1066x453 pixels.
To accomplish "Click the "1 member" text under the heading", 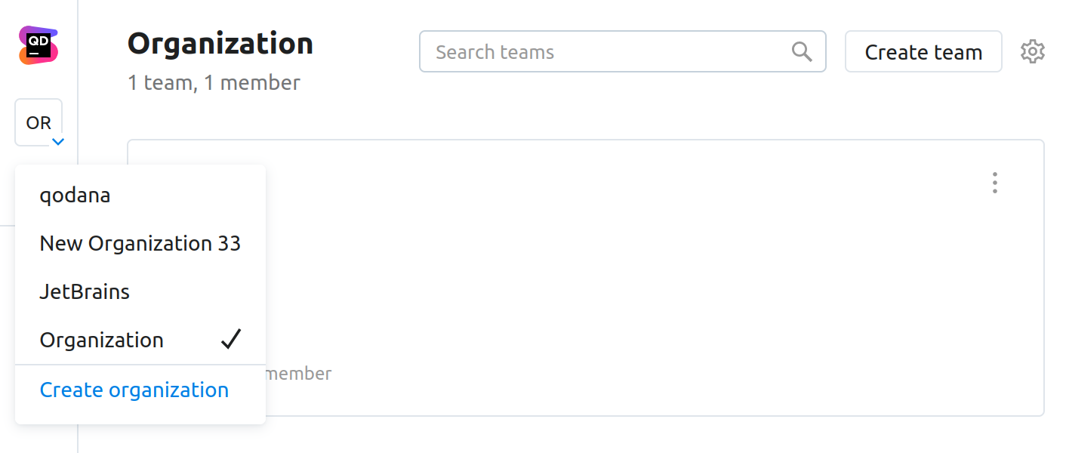I will click(251, 82).
